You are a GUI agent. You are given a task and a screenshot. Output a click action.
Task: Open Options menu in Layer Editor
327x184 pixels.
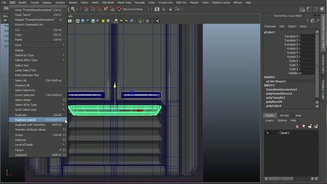(x=282, y=121)
